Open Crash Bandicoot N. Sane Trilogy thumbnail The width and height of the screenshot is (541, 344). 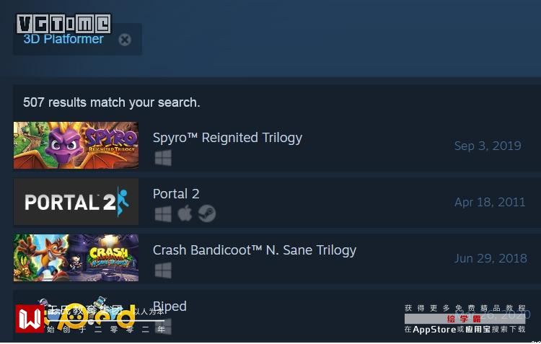click(x=76, y=257)
